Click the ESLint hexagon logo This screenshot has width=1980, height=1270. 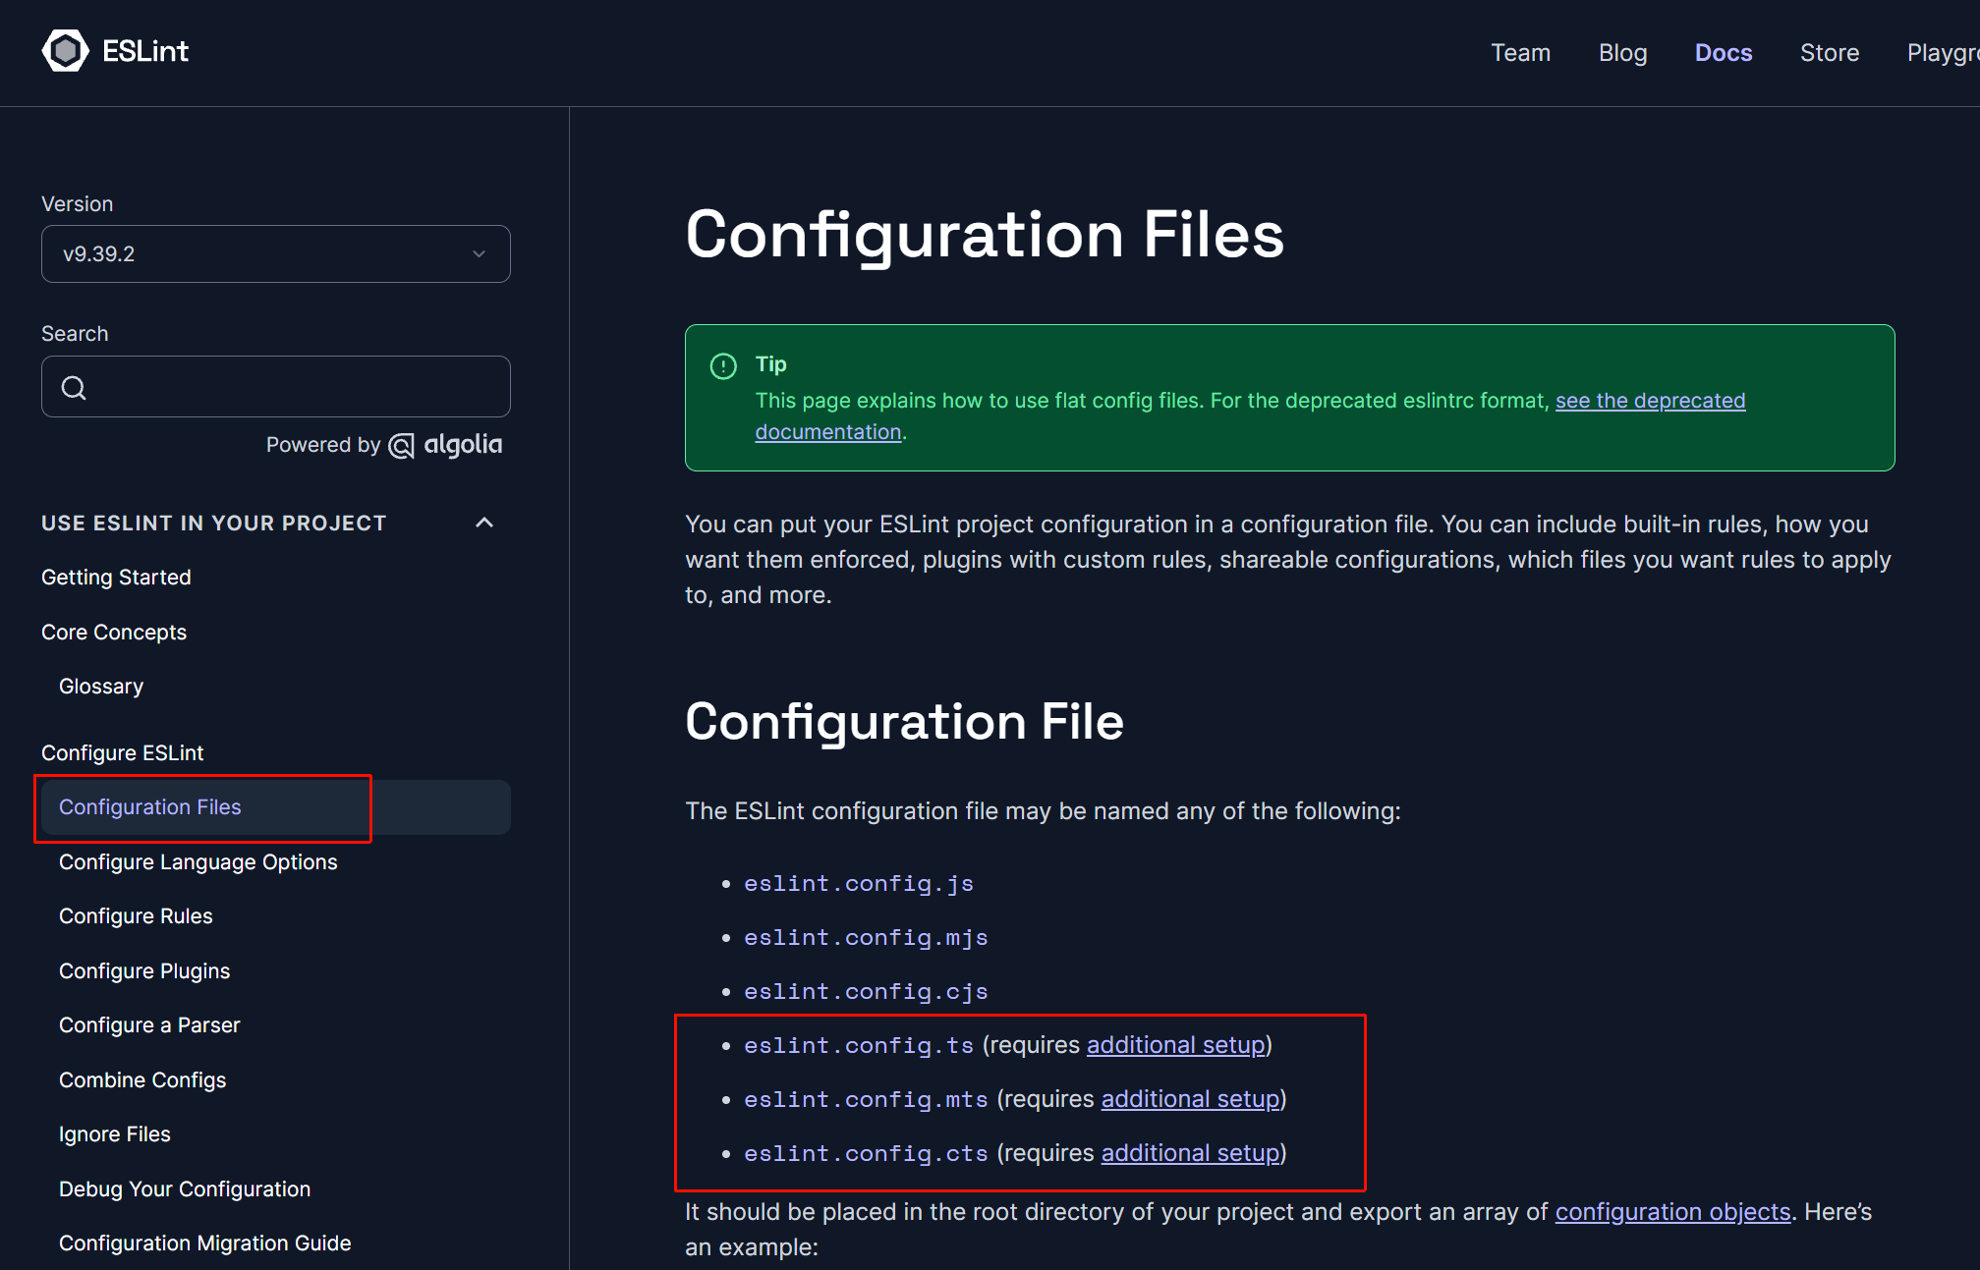66,51
